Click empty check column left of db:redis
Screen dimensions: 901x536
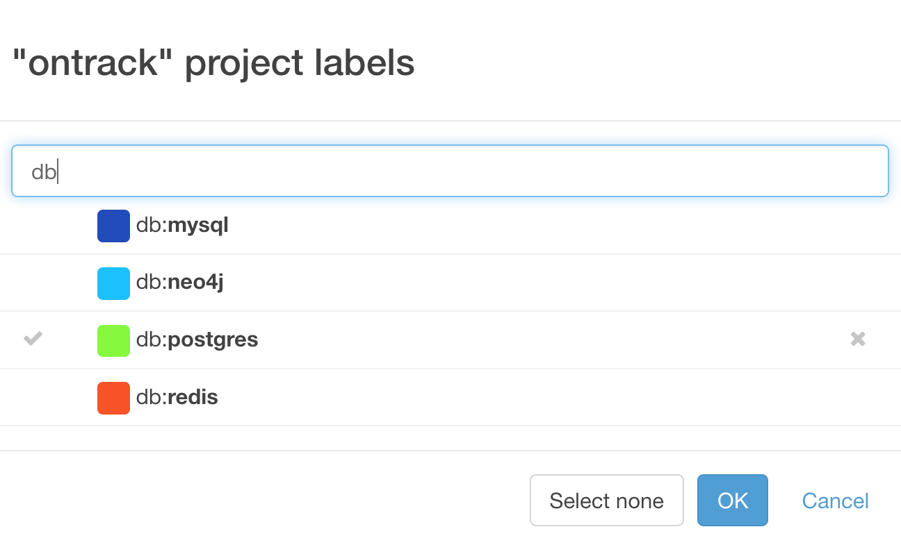pyautogui.click(x=33, y=398)
